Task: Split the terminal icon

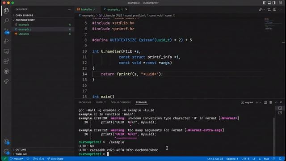Action: tap(265, 102)
